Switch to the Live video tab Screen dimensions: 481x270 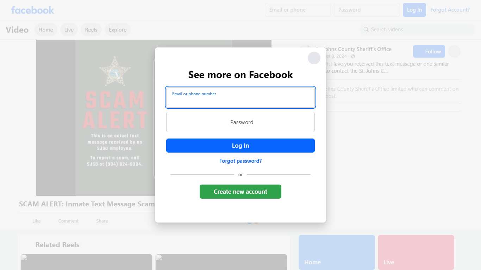click(x=69, y=30)
